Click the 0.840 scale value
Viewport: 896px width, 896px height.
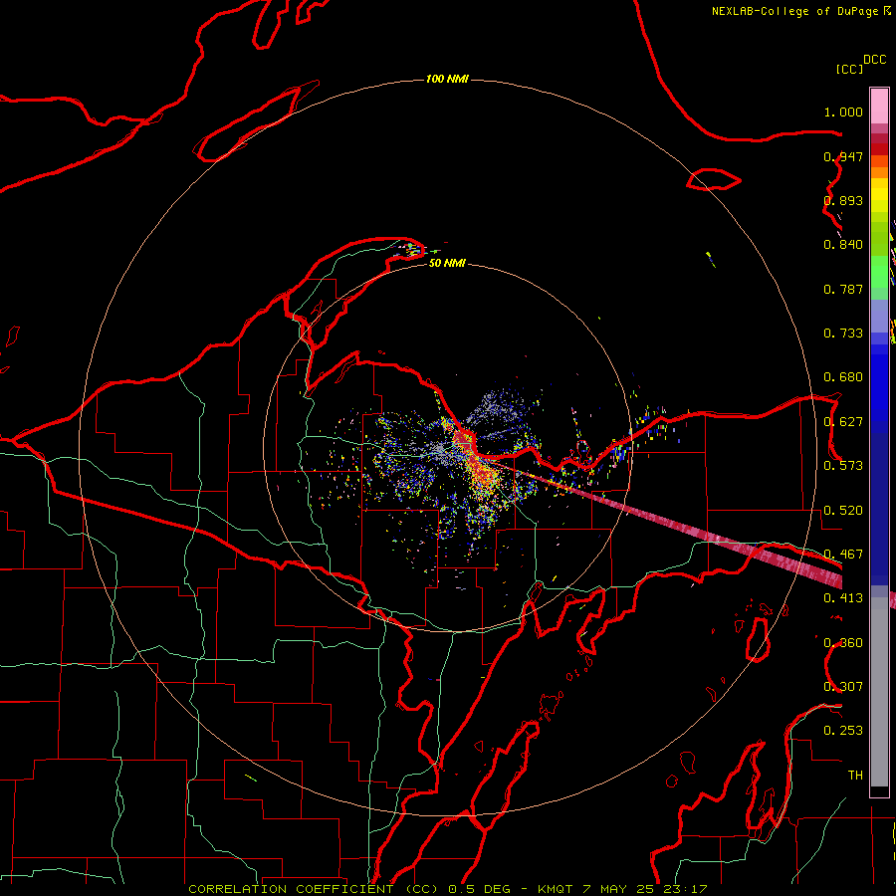pyautogui.click(x=843, y=245)
